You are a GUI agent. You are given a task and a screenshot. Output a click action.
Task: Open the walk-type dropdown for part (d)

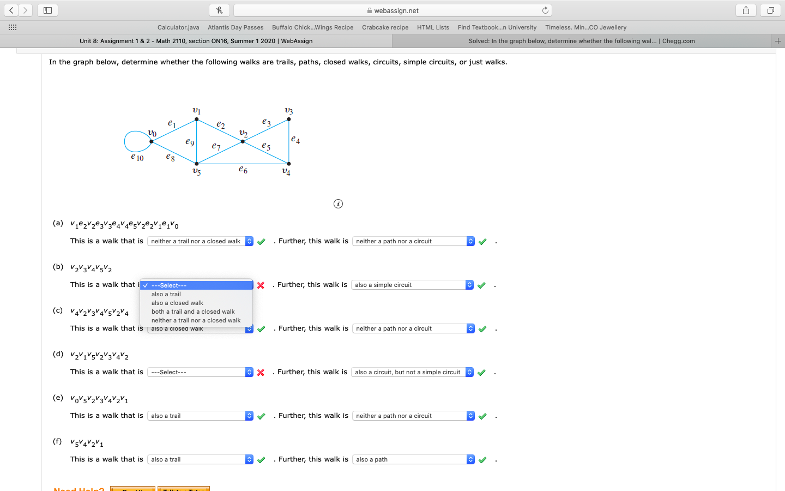(200, 372)
